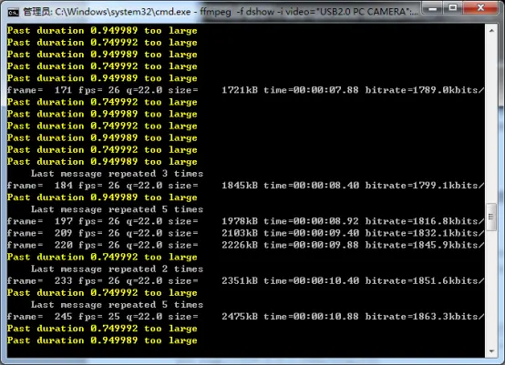
Task: Maximize the cmd.exe window
Action: click(x=453, y=8)
